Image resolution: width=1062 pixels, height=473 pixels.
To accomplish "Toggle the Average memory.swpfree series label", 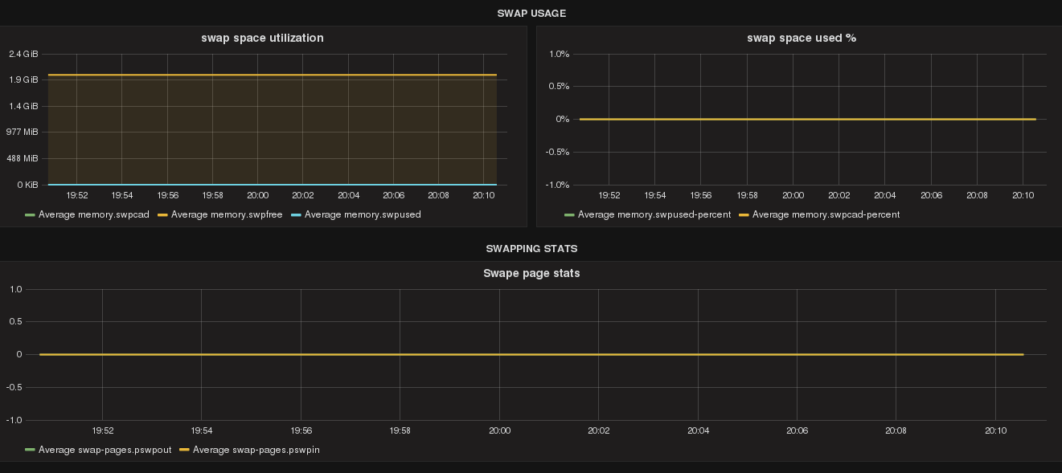I will point(227,214).
